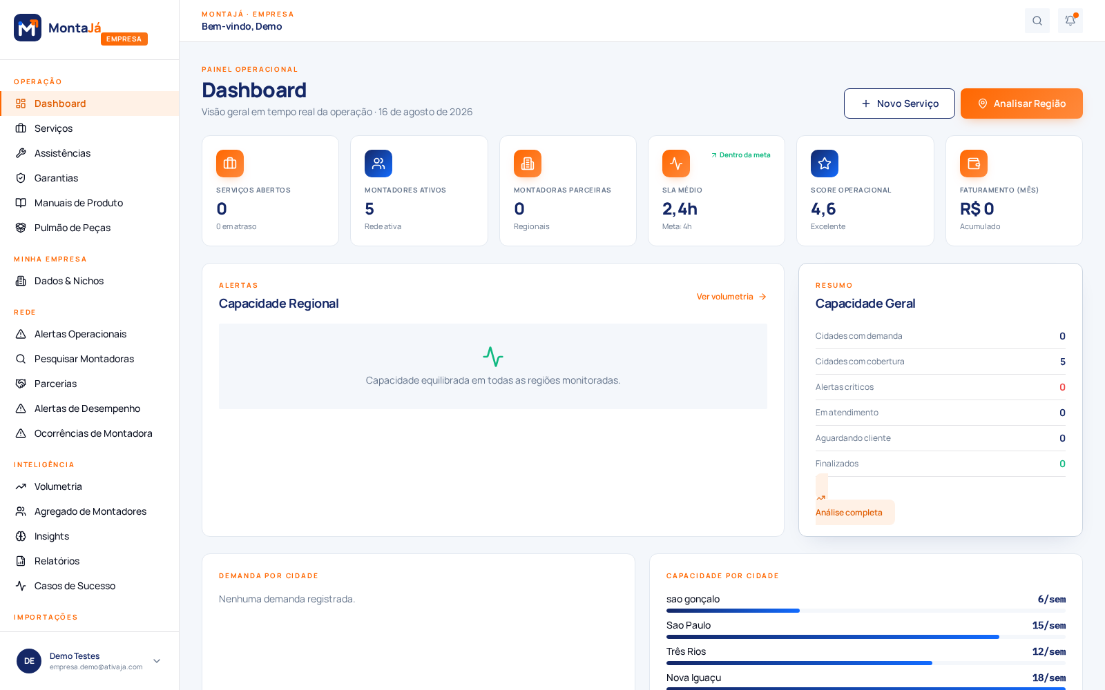Click the handshake icon beside Parcerias
The image size is (1105, 690).
click(x=21, y=384)
